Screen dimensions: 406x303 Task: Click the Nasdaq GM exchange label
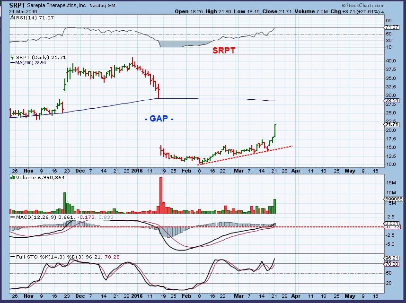coord(103,5)
